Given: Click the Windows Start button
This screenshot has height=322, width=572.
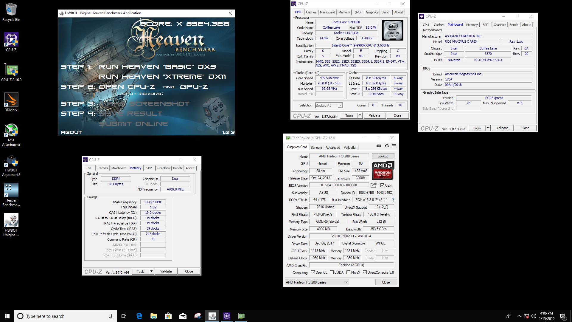Looking at the screenshot, I should click(7, 316).
